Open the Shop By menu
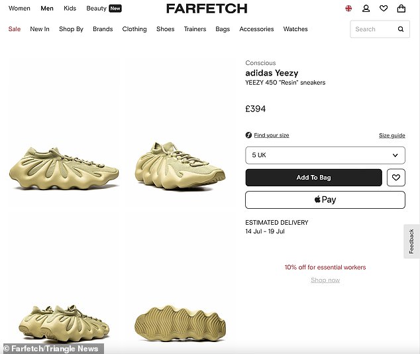 tap(72, 29)
